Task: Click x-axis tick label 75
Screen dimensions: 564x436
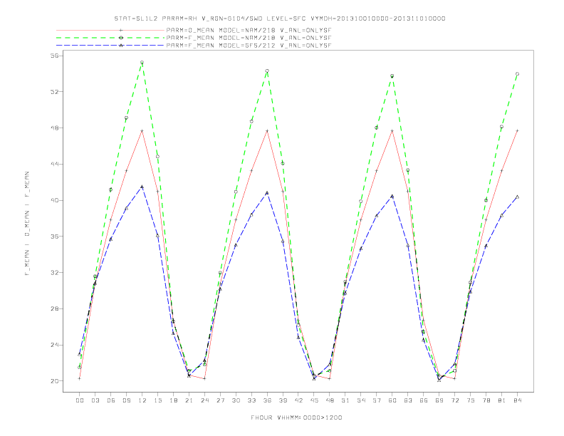Action: pos(471,400)
